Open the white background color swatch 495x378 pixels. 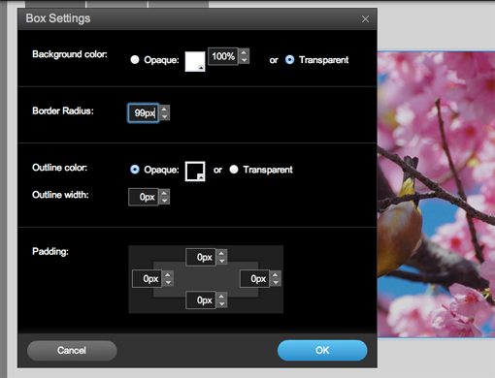195,61
